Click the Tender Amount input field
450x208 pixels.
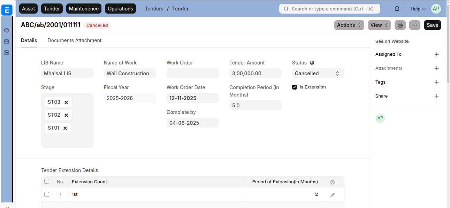pyautogui.click(x=255, y=74)
